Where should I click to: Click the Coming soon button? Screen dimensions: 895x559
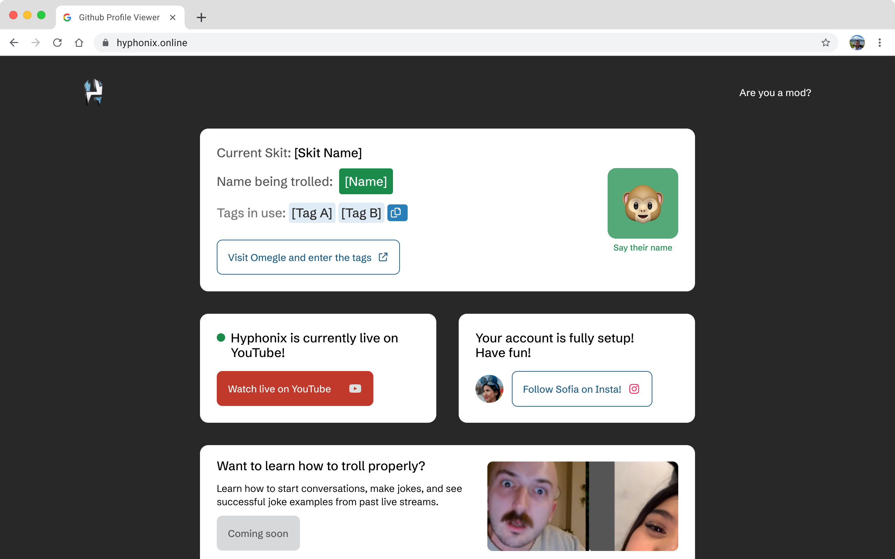[257, 533]
